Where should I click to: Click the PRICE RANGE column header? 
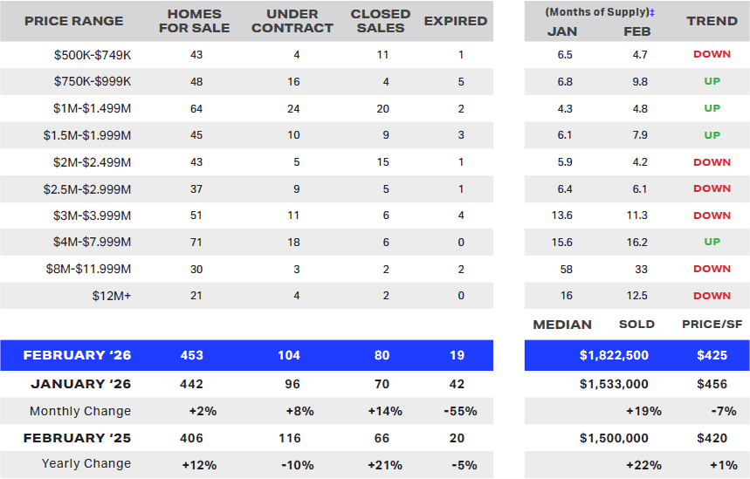[x=74, y=21]
